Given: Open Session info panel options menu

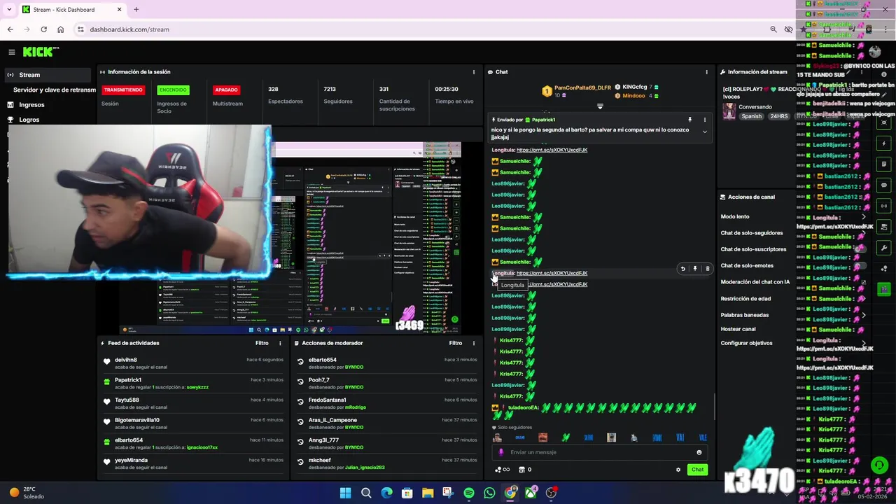Looking at the screenshot, I should coord(474,72).
